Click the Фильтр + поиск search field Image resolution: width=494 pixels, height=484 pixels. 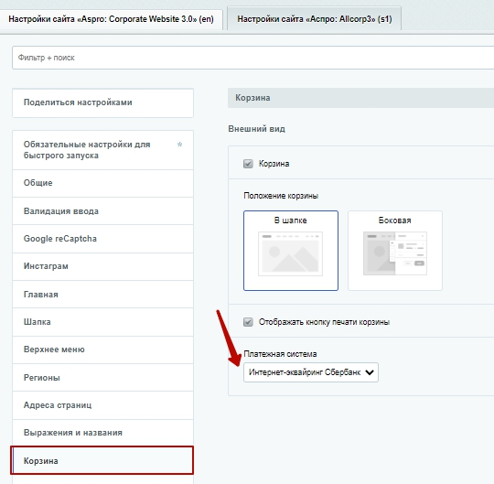[x=253, y=58]
